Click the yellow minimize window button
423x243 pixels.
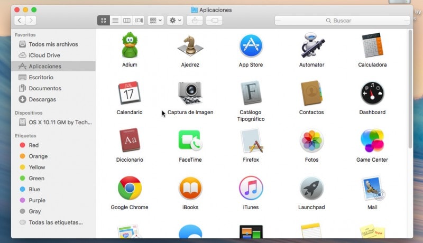tap(25, 10)
